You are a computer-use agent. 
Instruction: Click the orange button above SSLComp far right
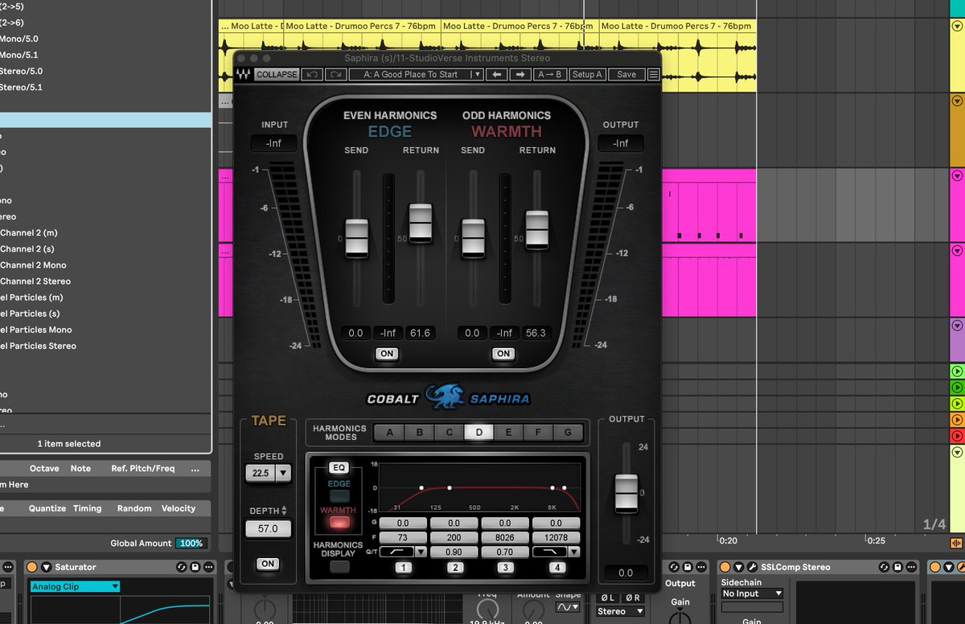[x=956, y=544]
